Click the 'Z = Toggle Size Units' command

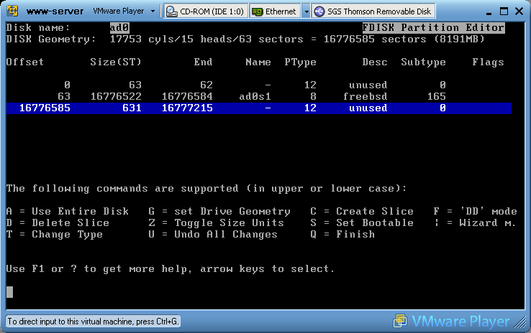click(216, 223)
